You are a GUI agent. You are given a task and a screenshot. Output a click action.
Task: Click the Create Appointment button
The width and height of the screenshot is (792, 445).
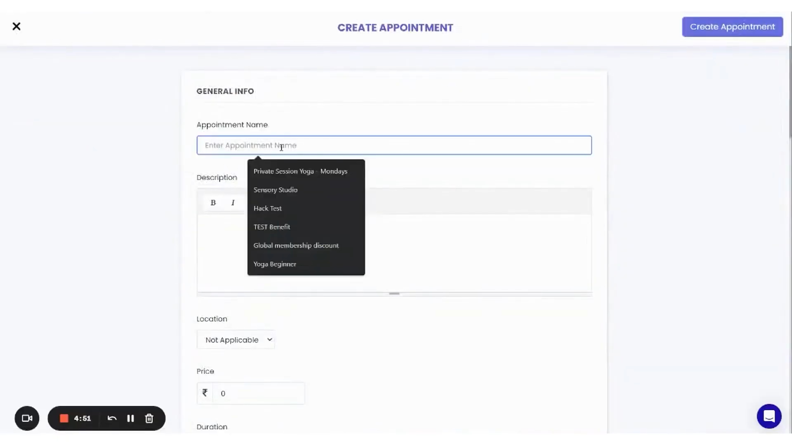click(x=732, y=27)
